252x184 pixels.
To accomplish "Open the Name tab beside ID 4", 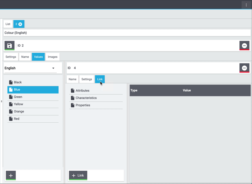I will click(72, 79).
